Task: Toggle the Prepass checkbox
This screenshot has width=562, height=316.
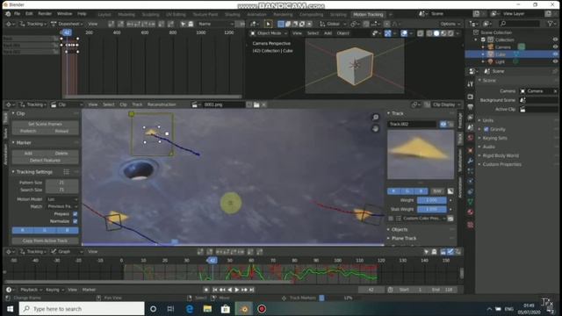Action: point(76,214)
